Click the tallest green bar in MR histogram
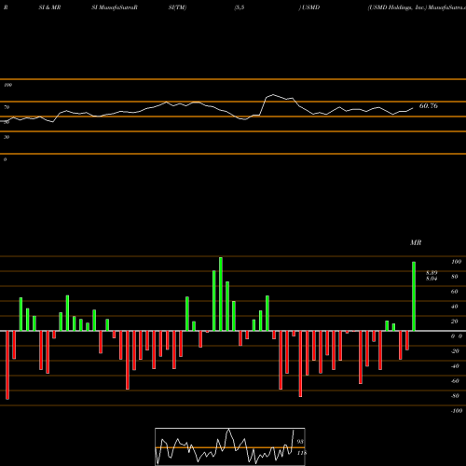 pyautogui.click(x=221, y=294)
